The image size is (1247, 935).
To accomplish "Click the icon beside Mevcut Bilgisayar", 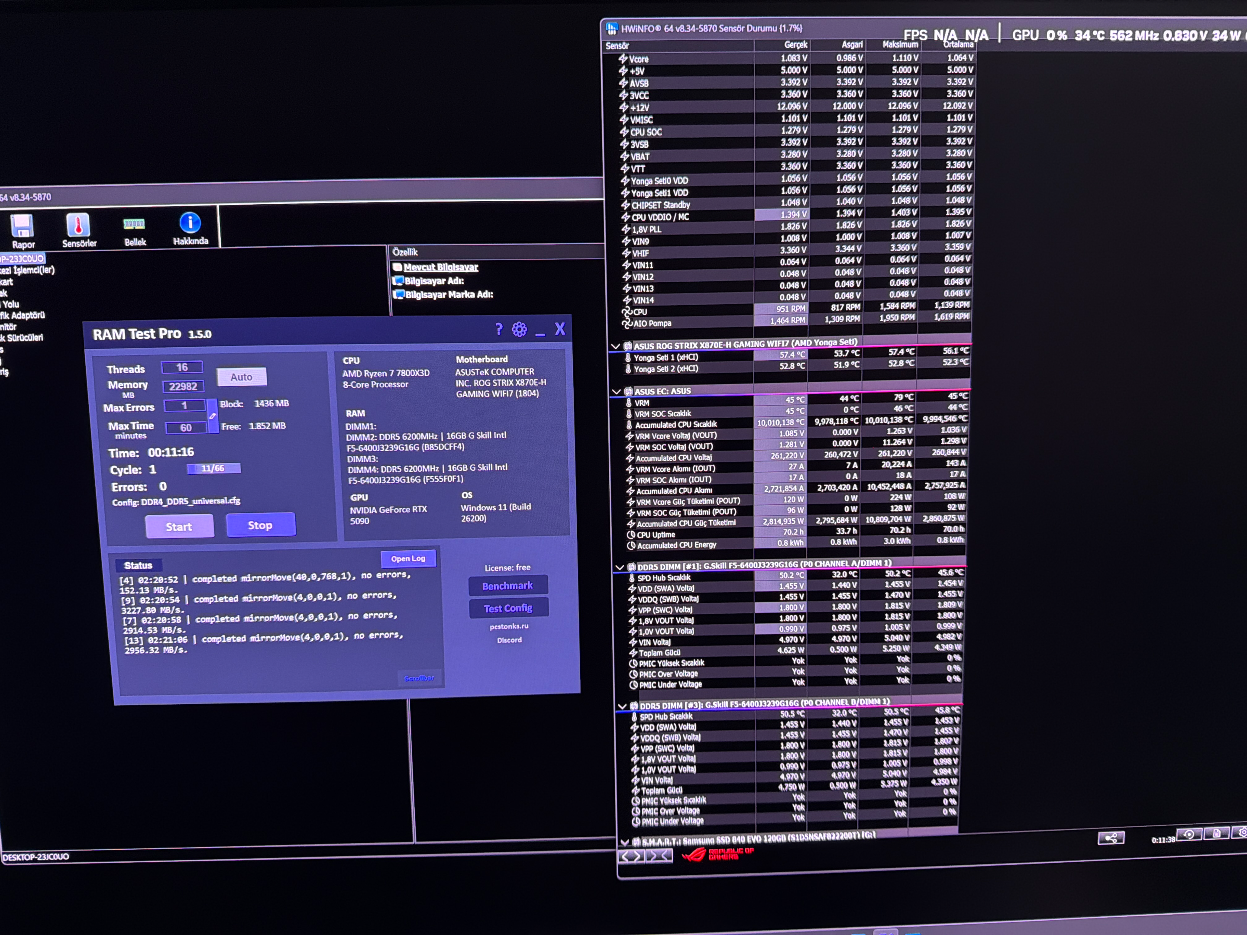I will tap(397, 267).
